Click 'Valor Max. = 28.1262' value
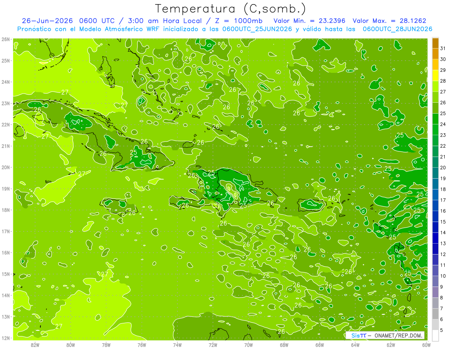Image resolution: width=453 pixels, height=350 pixels. (390, 21)
